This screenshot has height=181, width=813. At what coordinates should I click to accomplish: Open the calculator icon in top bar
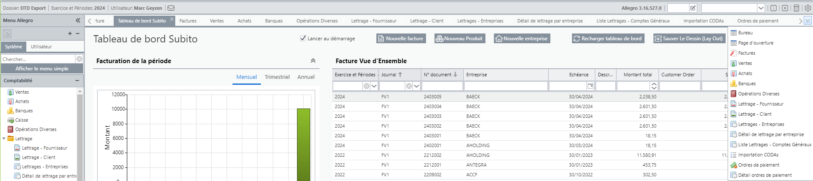click(x=796, y=8)
